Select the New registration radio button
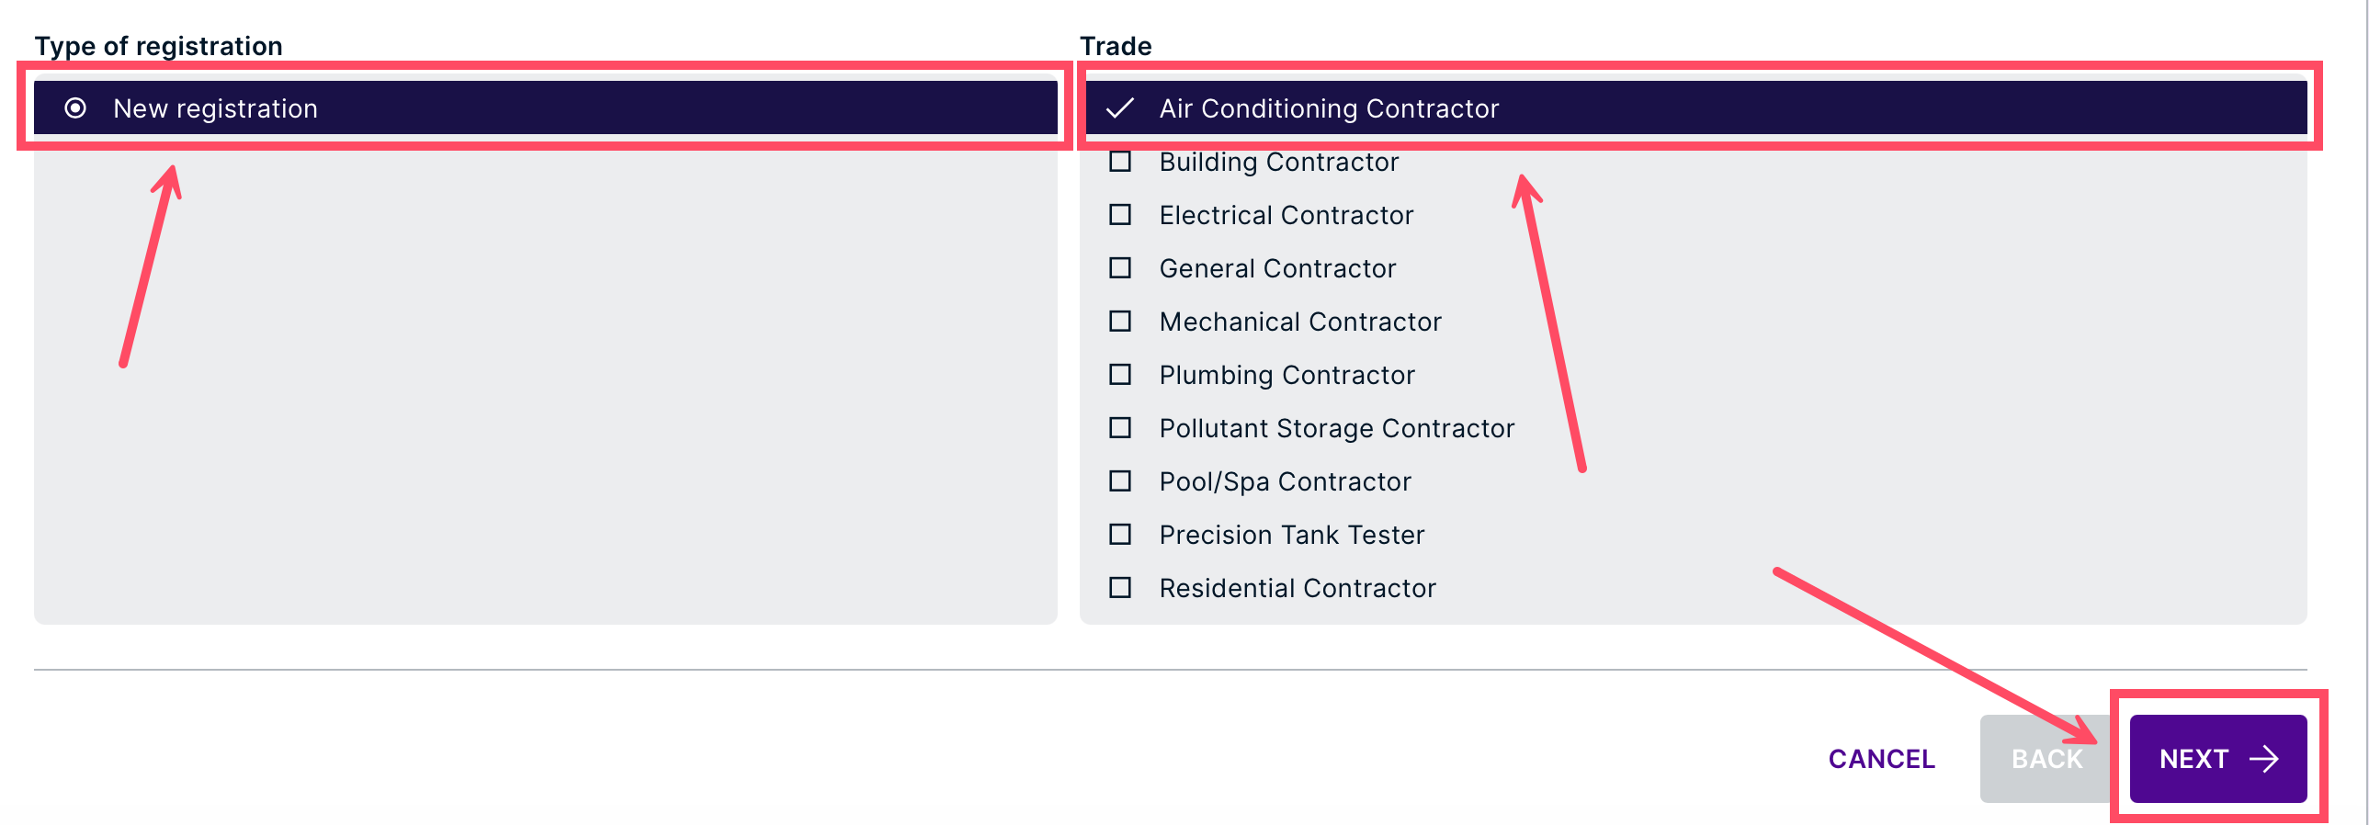The height and width of the screenshot is (825, 2369). (75, 108)
